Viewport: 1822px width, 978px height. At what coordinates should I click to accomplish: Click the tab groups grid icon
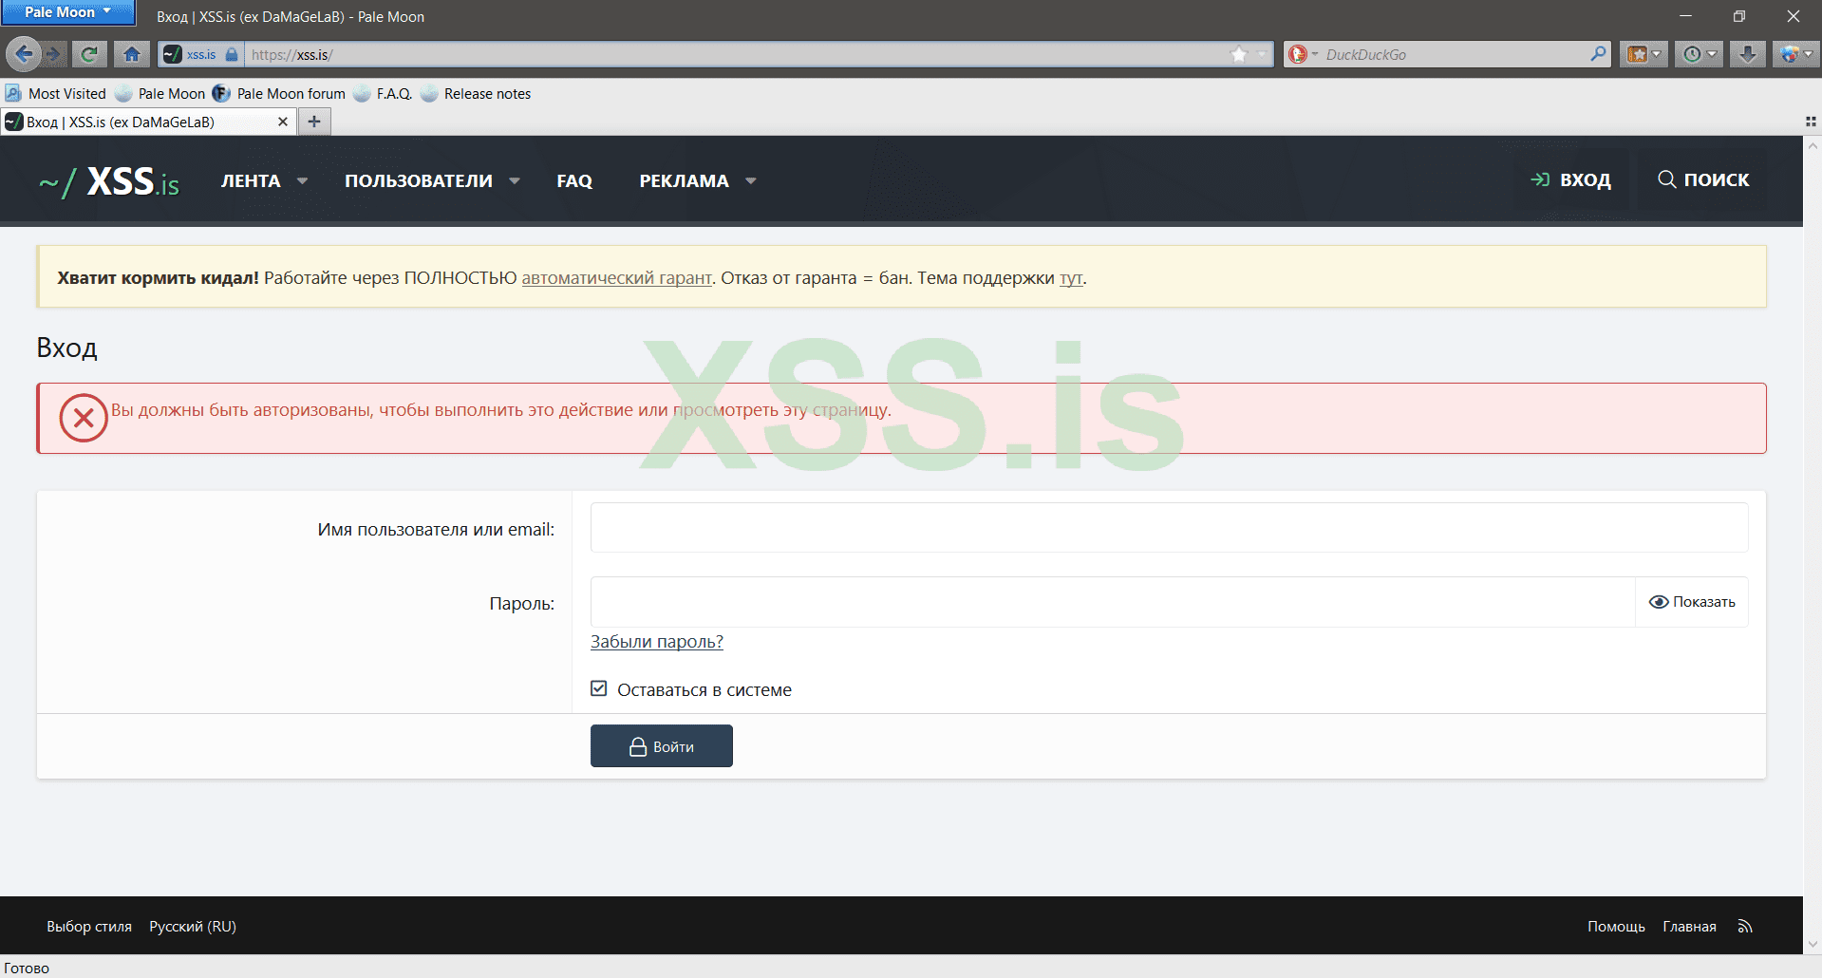[1811, 122]
